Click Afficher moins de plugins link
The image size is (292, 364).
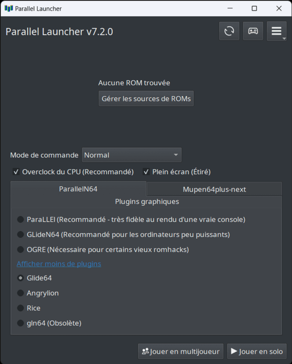point(59,264)
